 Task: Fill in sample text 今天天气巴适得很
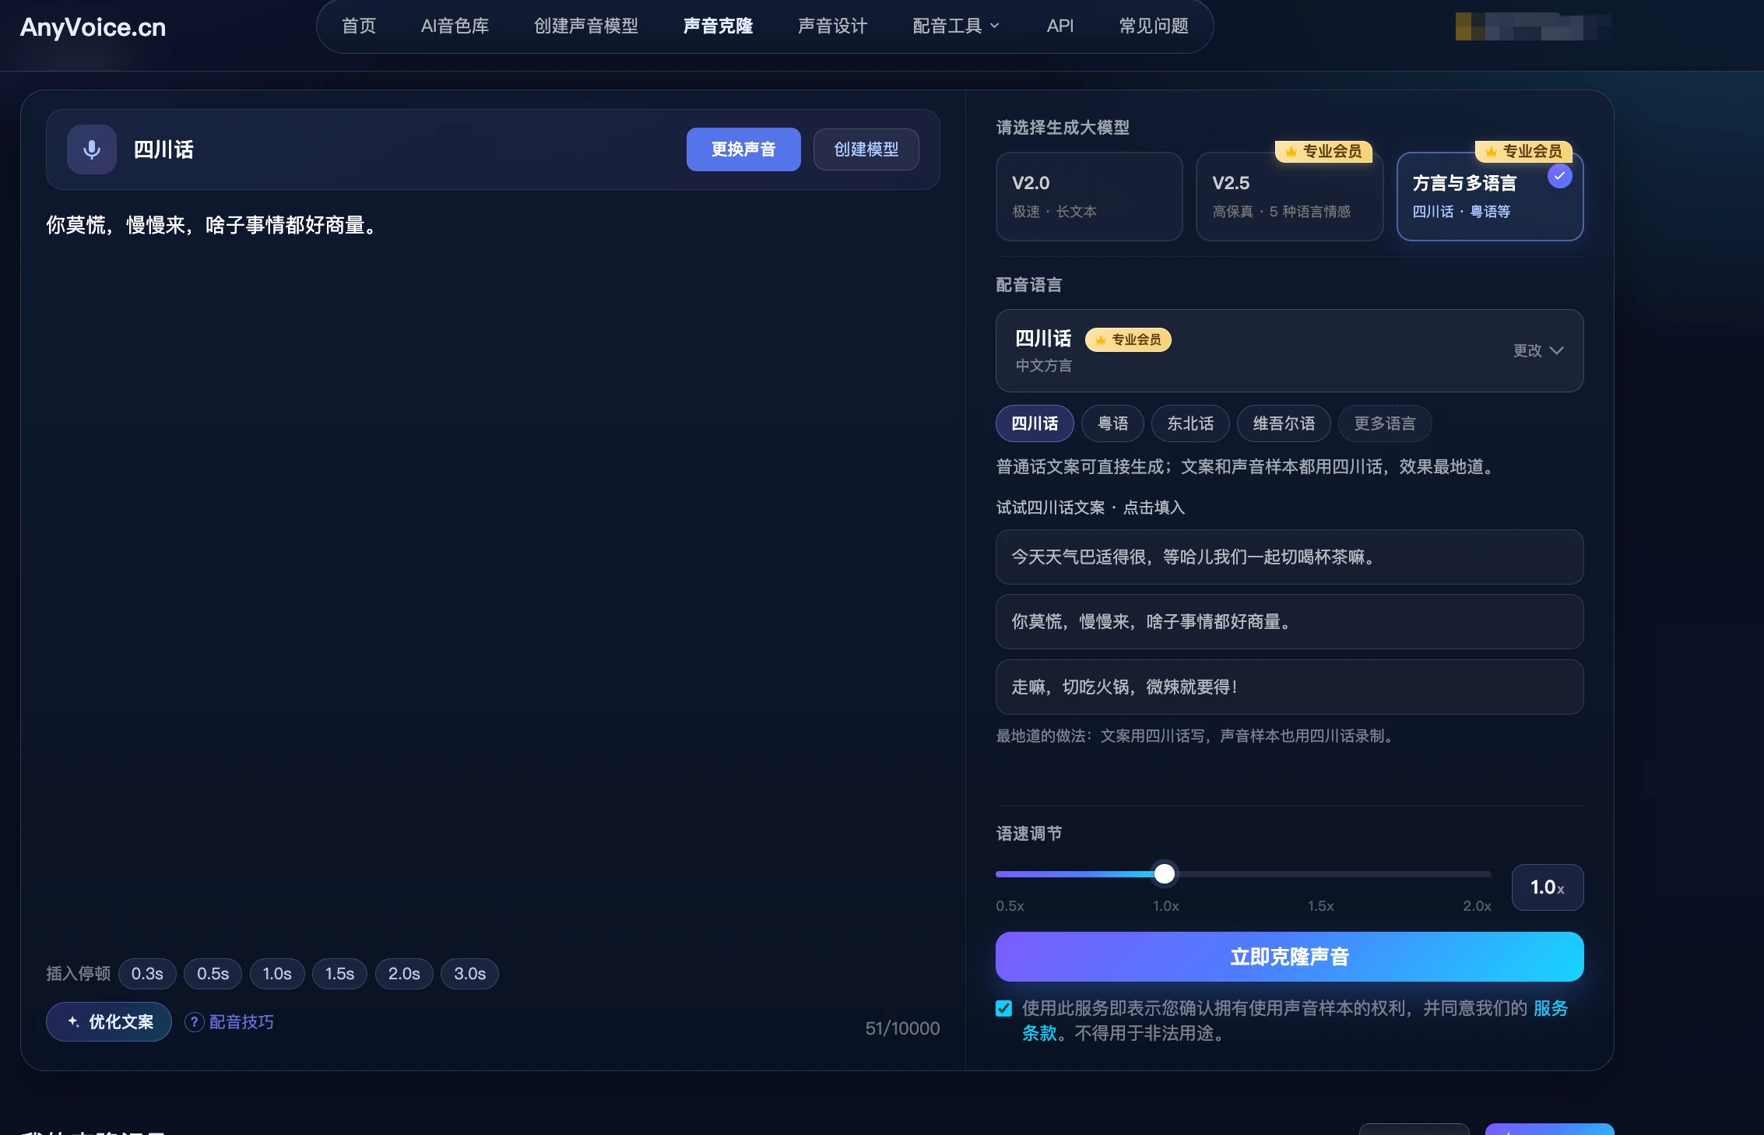click(1289, 557)
